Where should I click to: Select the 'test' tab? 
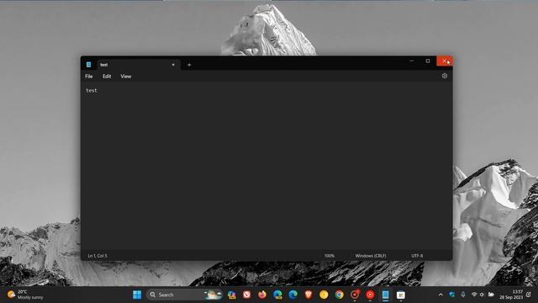point(138,65)
